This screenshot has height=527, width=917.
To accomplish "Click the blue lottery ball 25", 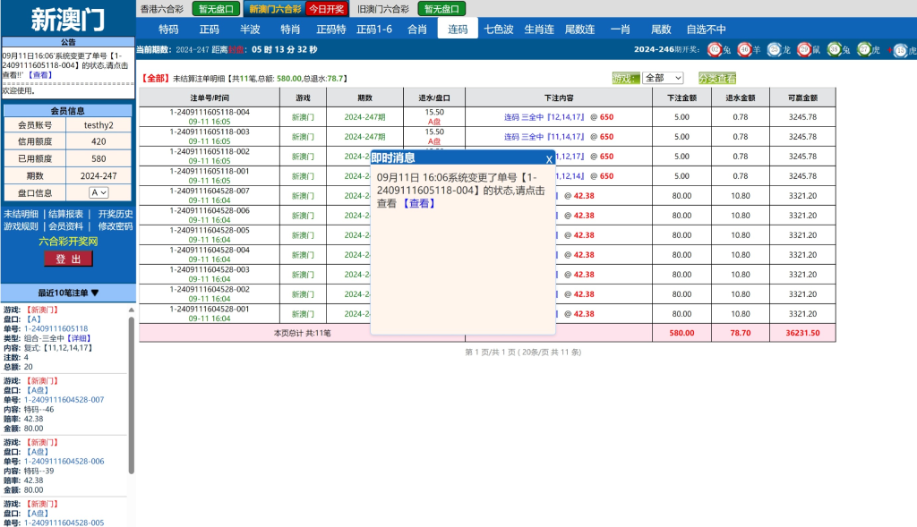I will click(x=774, y=50).
